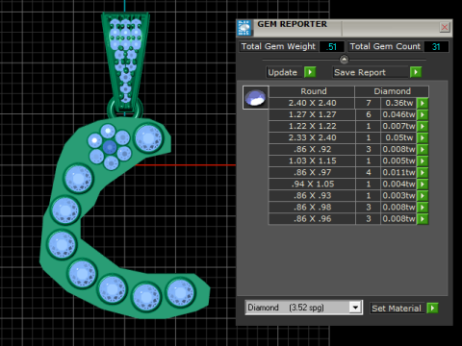The height and width of the screenshot is (346, 462).
Task: Click green arrow for .86 X .98 row
Action: (423, 208)
